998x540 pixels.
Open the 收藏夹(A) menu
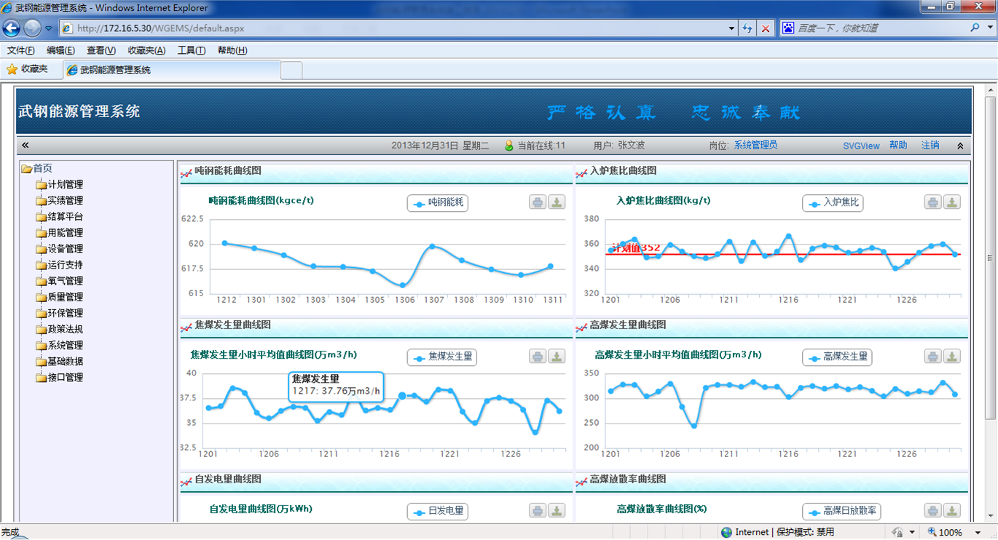click(146, 51)
